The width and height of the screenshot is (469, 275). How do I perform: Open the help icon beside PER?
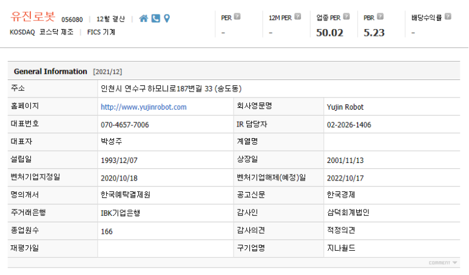coord(237,16)
